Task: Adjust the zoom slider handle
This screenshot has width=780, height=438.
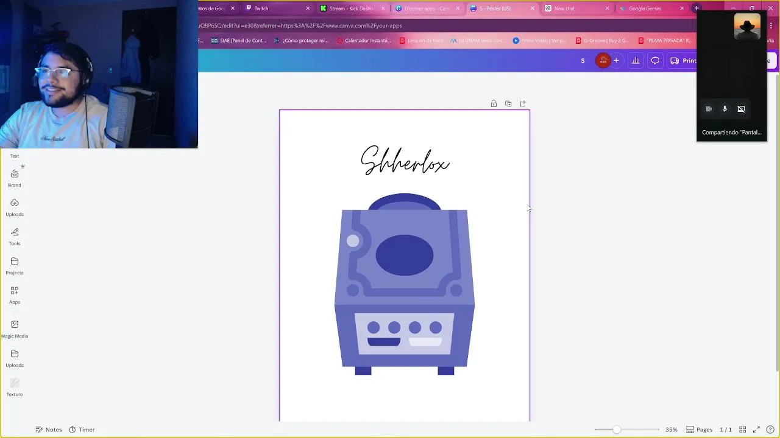Action: tap(617, 429)
